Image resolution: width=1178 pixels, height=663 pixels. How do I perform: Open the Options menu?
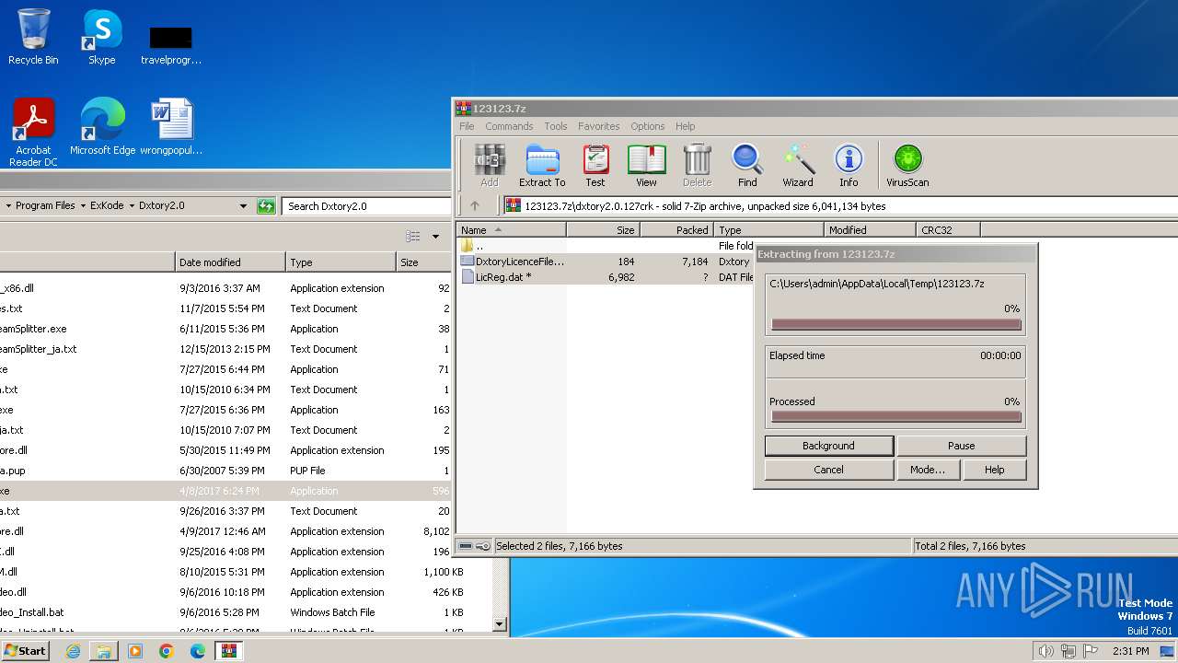coord(648,126)
